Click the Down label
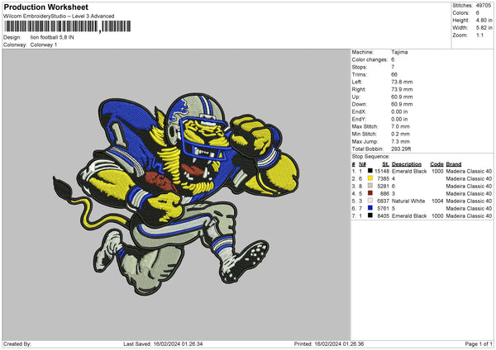 [359, 104]
